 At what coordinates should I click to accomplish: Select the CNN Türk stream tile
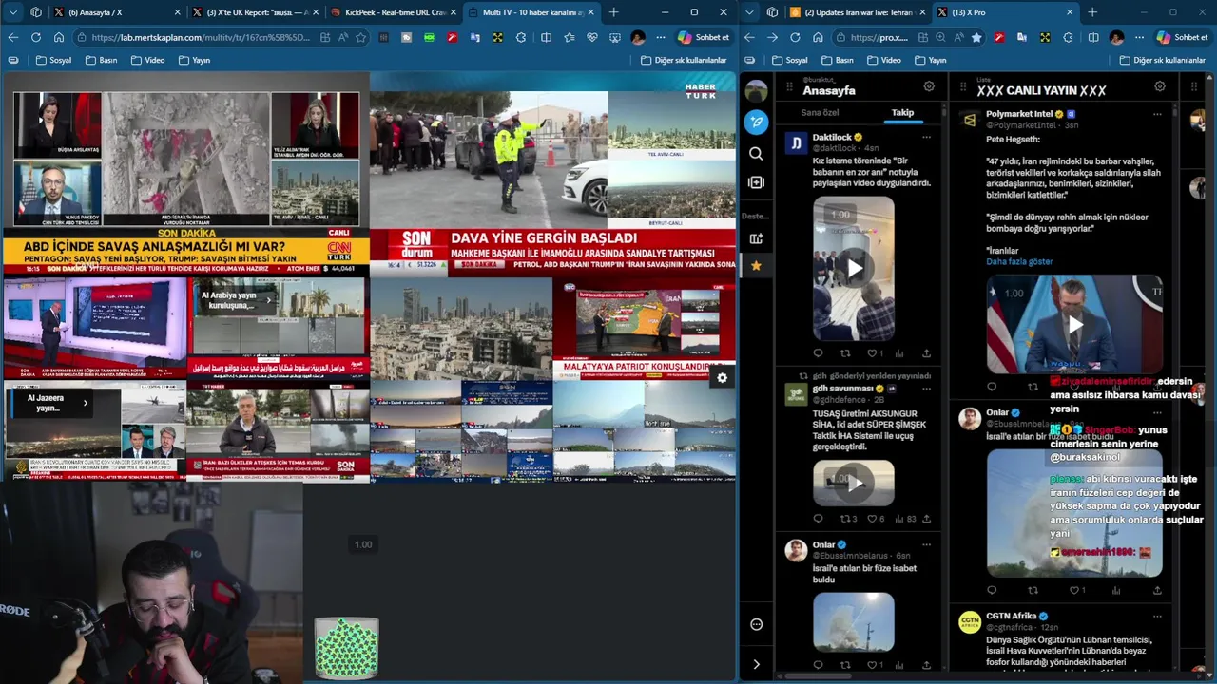185,174
